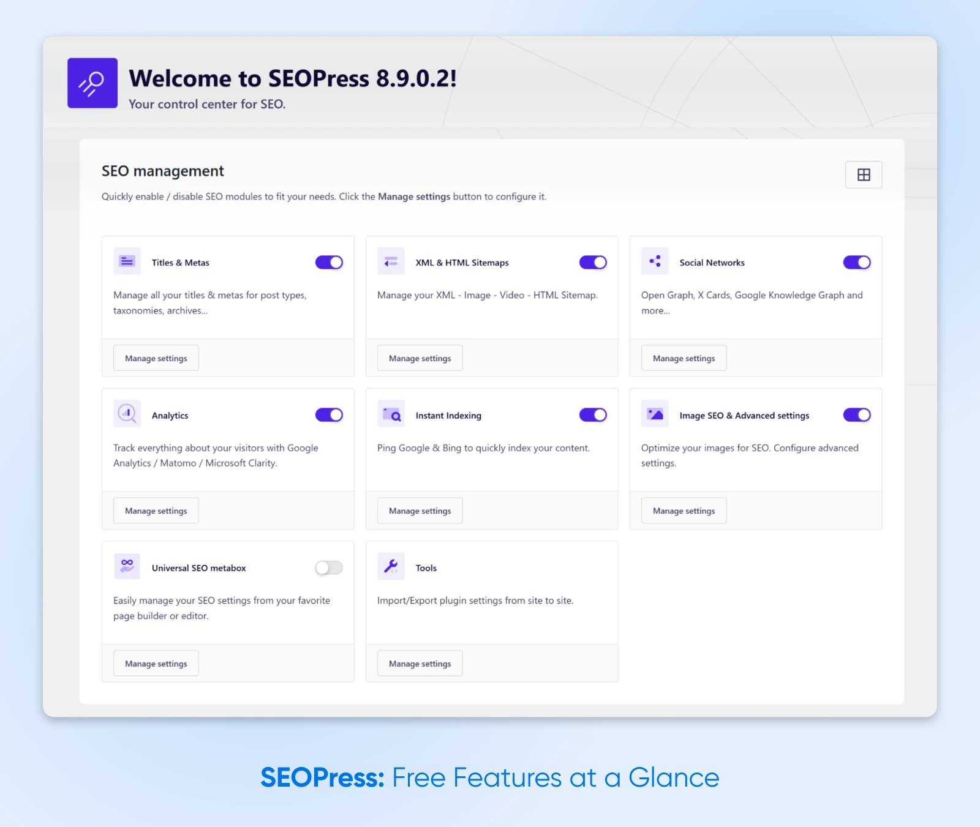Click the Analytics magnifier chart icon
Image resolution: width=980 pixels, height=827 pixels.
pyautogui.click(x=127, y=414)
